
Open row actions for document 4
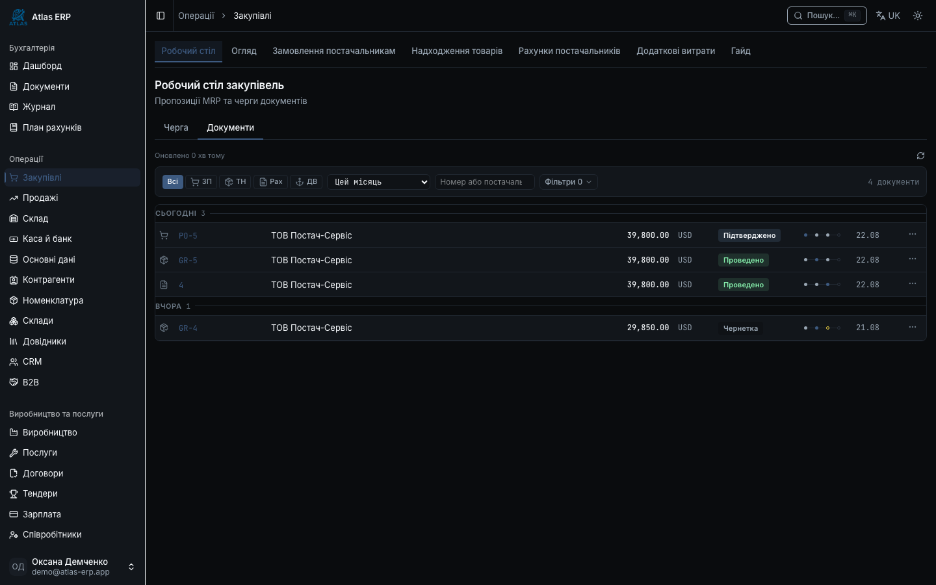click(x=913, y=284)
